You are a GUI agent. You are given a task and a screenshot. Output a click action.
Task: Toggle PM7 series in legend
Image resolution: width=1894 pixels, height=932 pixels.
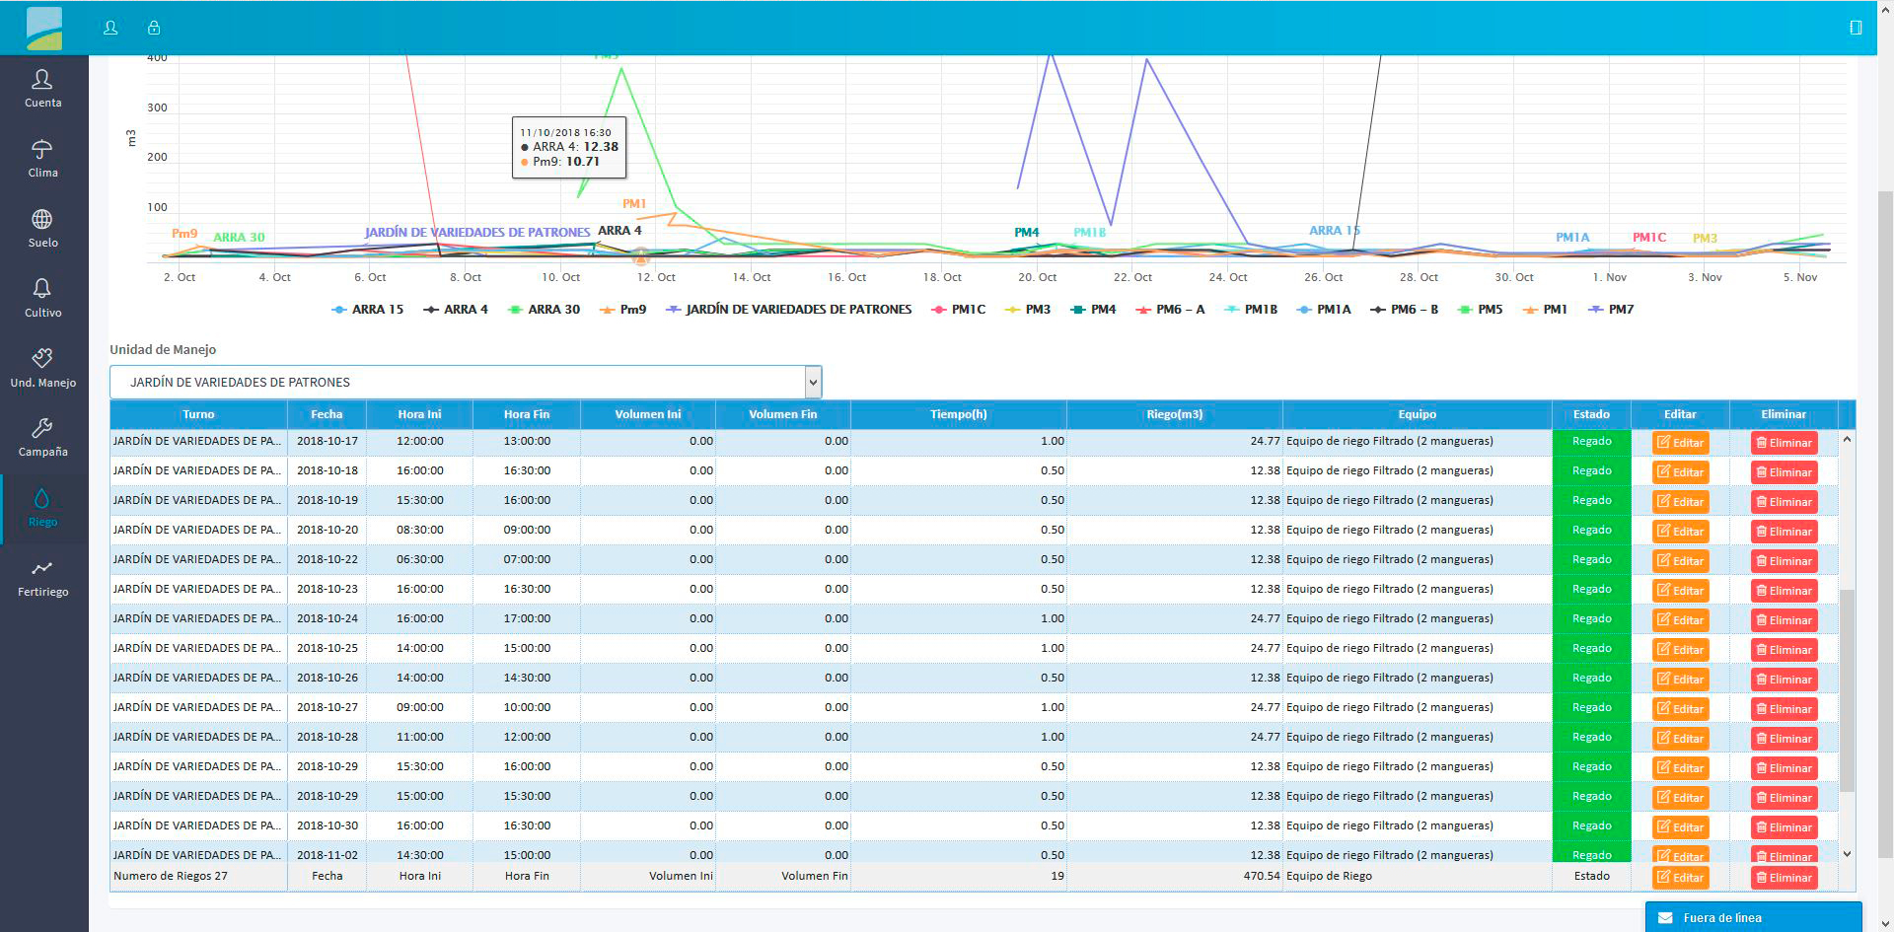click(1611, 310)
